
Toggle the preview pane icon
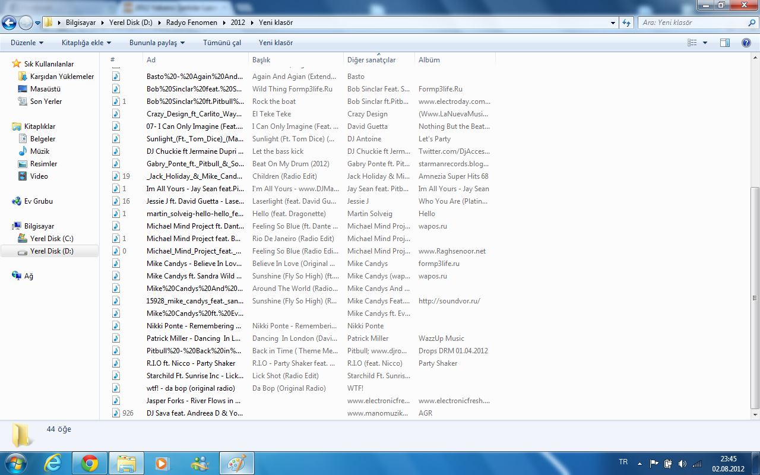tap(725, 43)
